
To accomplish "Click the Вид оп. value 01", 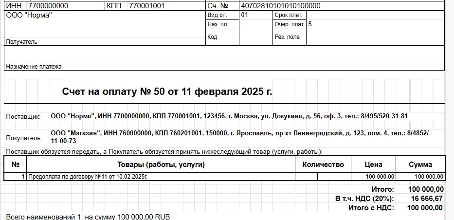I will click(x=245, y=15).
